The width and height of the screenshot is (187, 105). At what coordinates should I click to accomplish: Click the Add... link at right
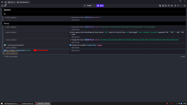click(183, 57)
